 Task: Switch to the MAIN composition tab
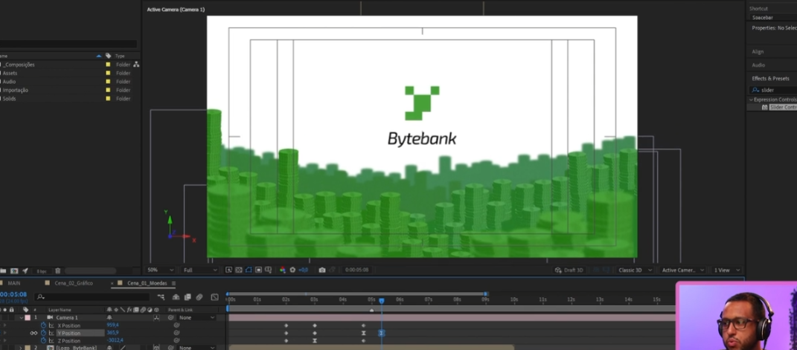pyautogui.click(x=13, y=283)
